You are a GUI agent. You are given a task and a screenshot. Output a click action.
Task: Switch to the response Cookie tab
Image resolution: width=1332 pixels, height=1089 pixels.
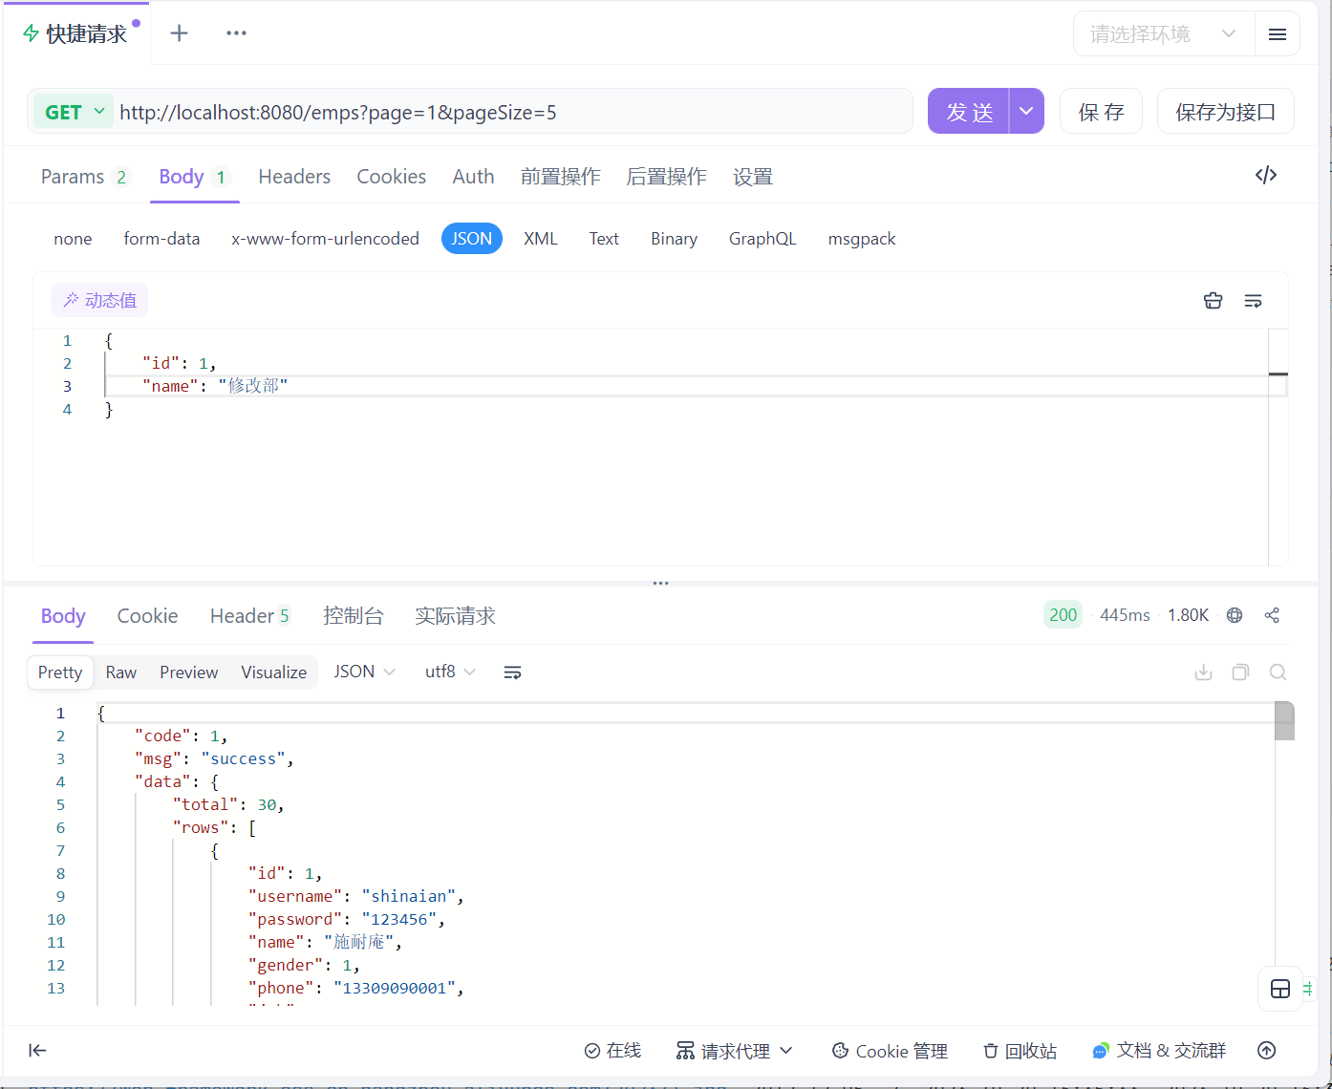[147, 616]
